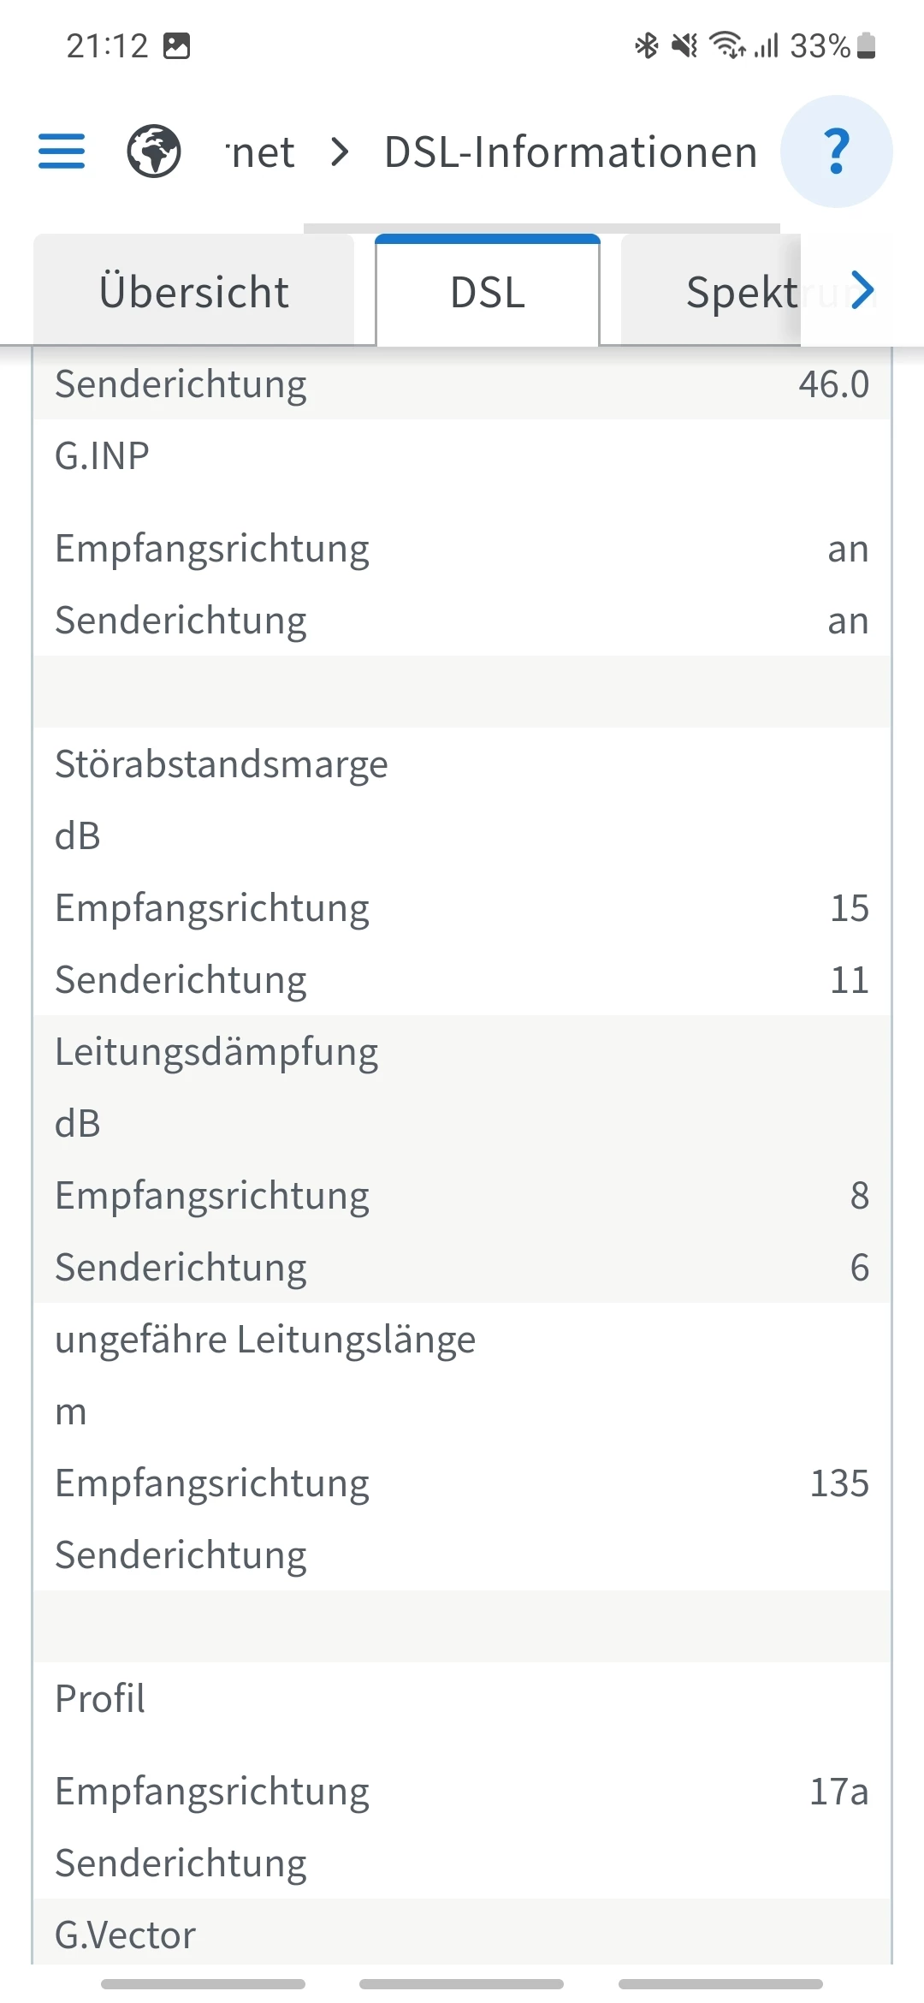This screenshot has width=924, height=2003.
Task: Tap the mobile signal strength icon
Action: point(767,45)
